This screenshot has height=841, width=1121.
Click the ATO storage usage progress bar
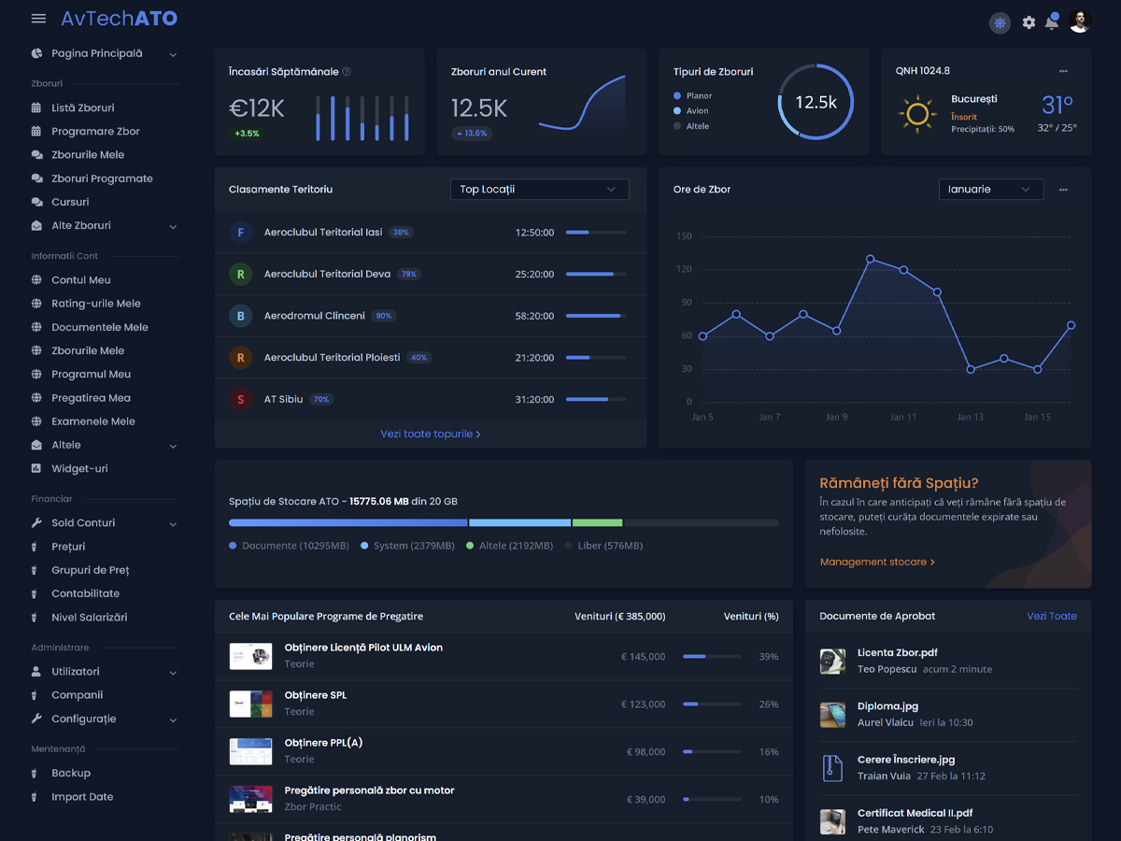(503, 522)
